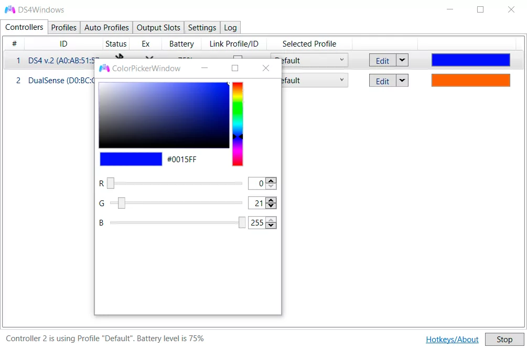
Task: Click the G value field showing 21
Action: tap(257, 203)
